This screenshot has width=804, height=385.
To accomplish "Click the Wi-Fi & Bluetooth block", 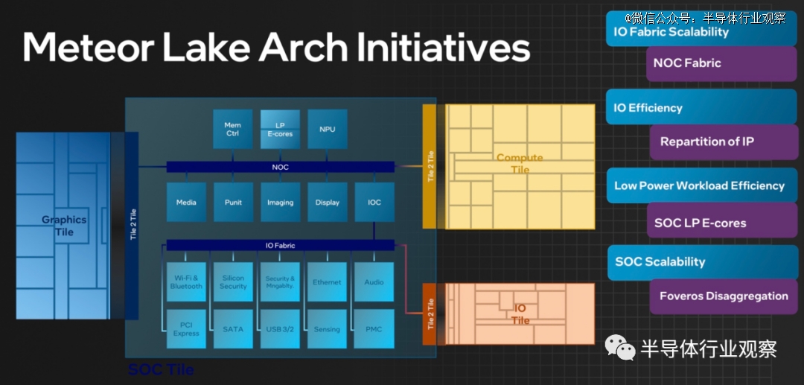I will [186, 282].
